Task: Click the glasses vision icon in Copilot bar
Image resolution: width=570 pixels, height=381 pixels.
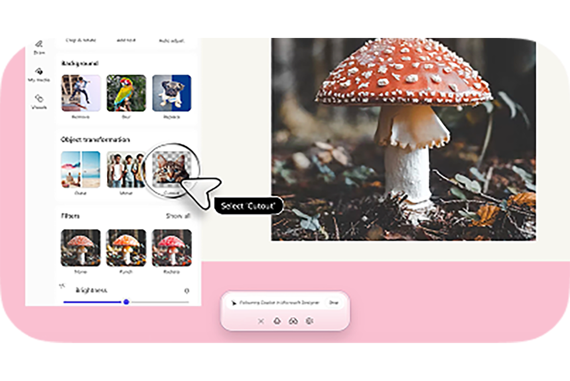Action: pyautogui.click(x=294, y=320)
